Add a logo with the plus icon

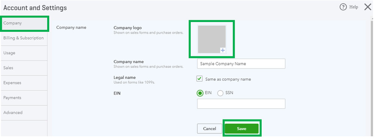point(223,50)
